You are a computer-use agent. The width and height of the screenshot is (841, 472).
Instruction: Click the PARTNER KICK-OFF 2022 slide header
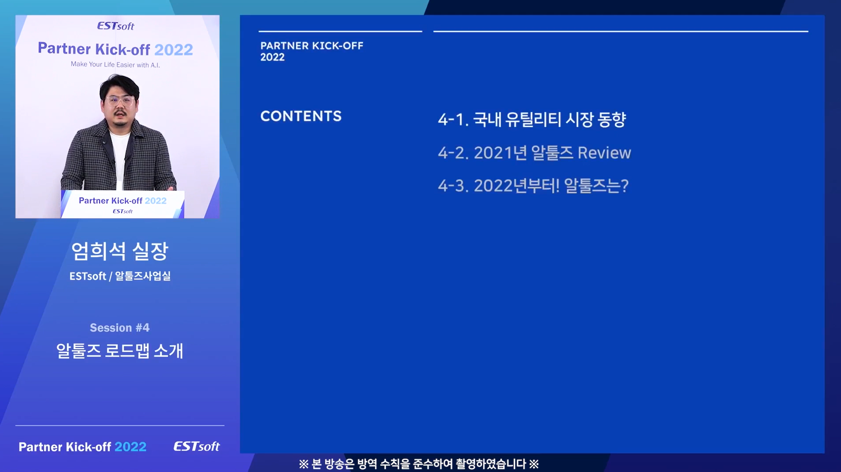pos(311,51)
